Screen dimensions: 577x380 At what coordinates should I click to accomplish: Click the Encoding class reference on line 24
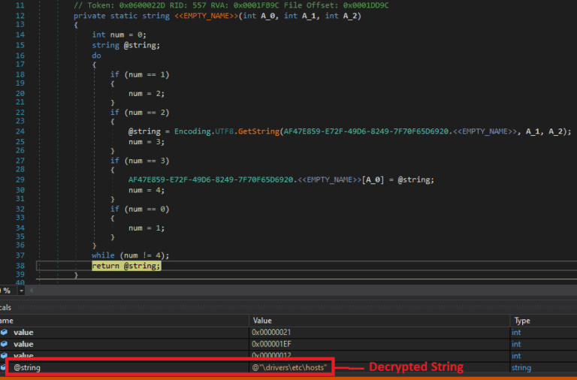pyautogui.click(x=193, y=131)
